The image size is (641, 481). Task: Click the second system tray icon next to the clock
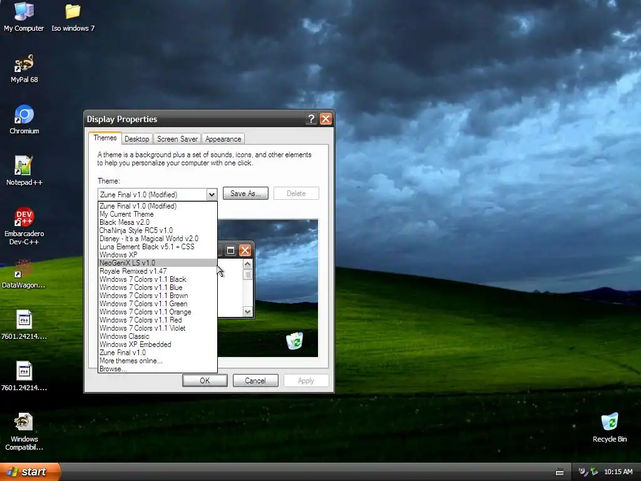tap(594, 472)
